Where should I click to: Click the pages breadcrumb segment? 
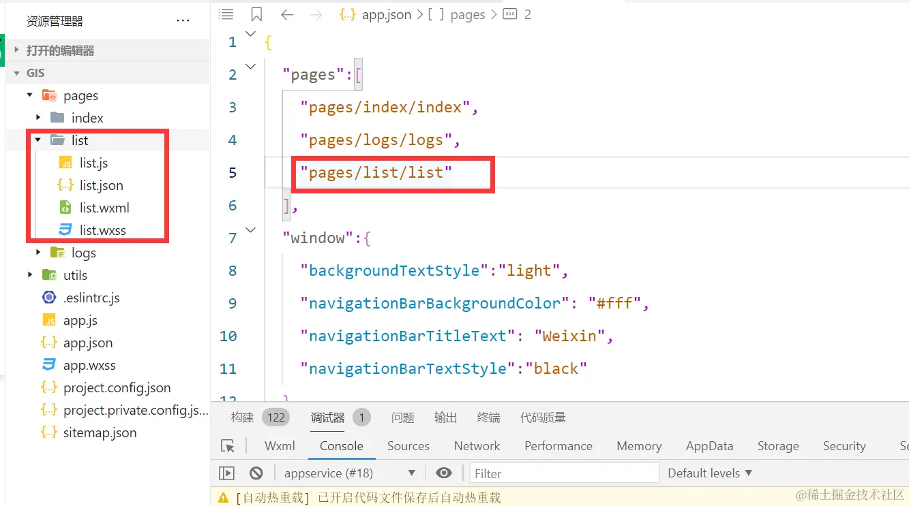[468, 15]
